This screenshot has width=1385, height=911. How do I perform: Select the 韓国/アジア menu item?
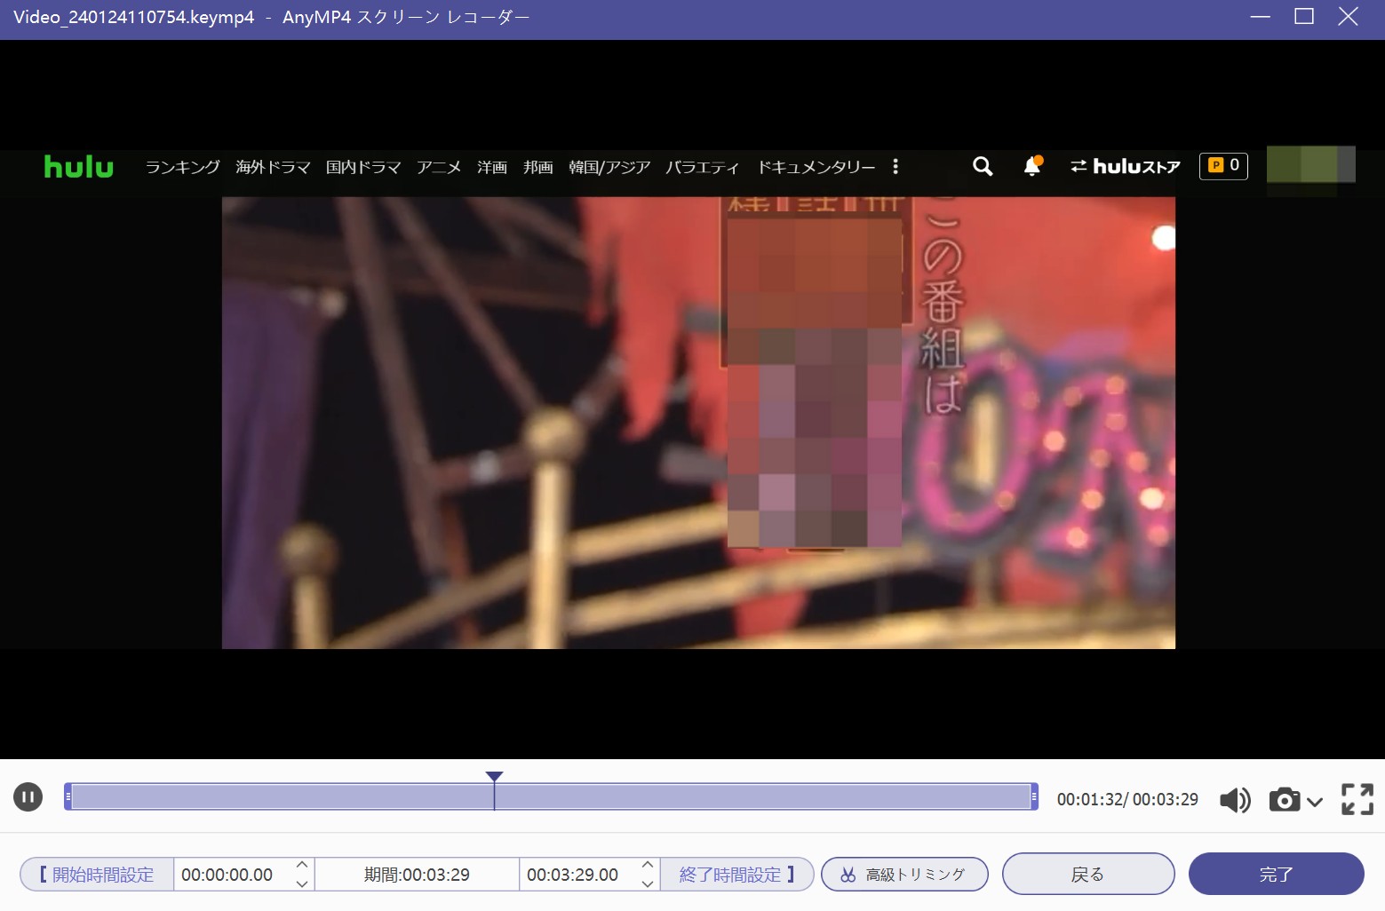[609, 167]
